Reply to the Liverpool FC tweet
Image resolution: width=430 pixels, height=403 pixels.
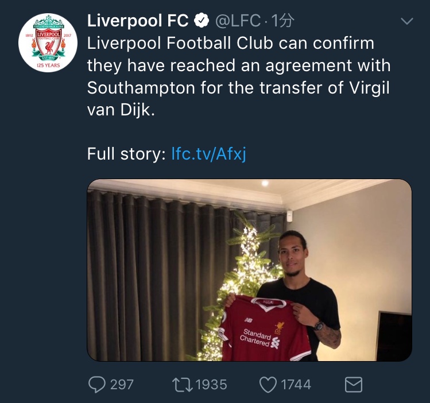(96, 384)
